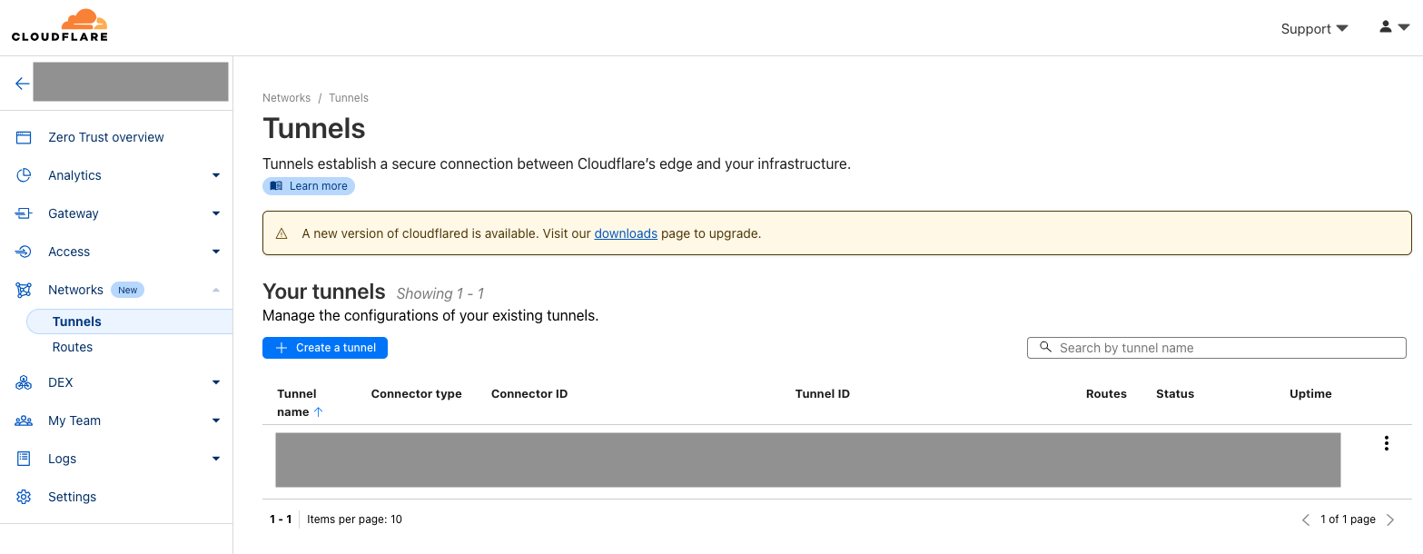Image resolution: width=1423 pixels, height=554 pixels.
Task: Open the user account dropdown
Action: coord(1394,27)
